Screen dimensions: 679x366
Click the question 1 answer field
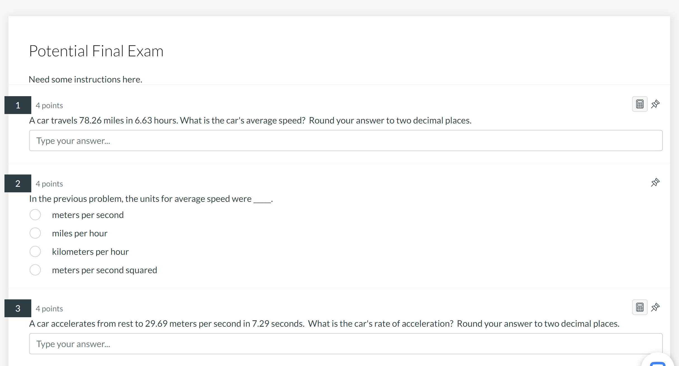coord(346,141)
